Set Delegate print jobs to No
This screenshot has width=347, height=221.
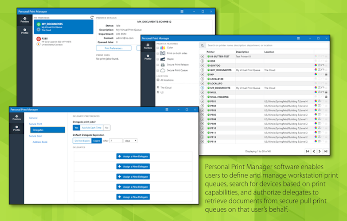click(107, 128)
